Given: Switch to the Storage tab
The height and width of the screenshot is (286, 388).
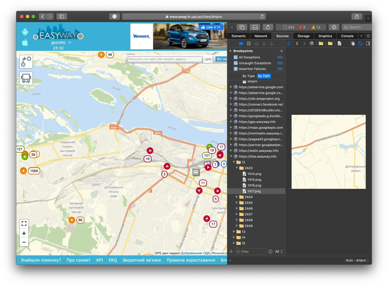Looking at the screenshot, I should tap(303, 36).
